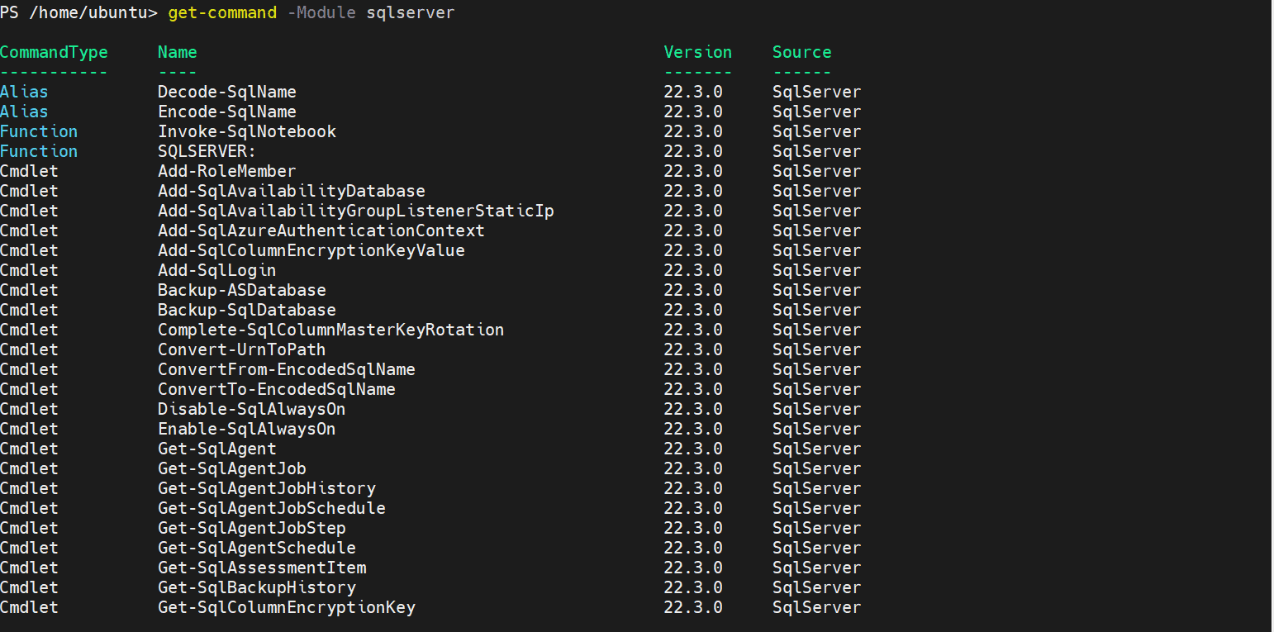Click the Source column header
Screen dimensions: 1274x632
[x=802, y=52]
